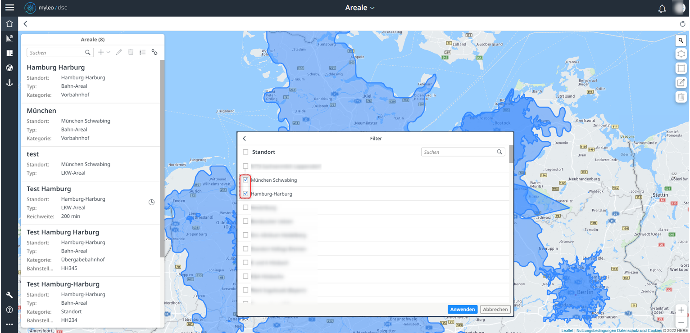Open the help question-mark icon
This screenshot has width=690, height=333.
coord(9,310)
